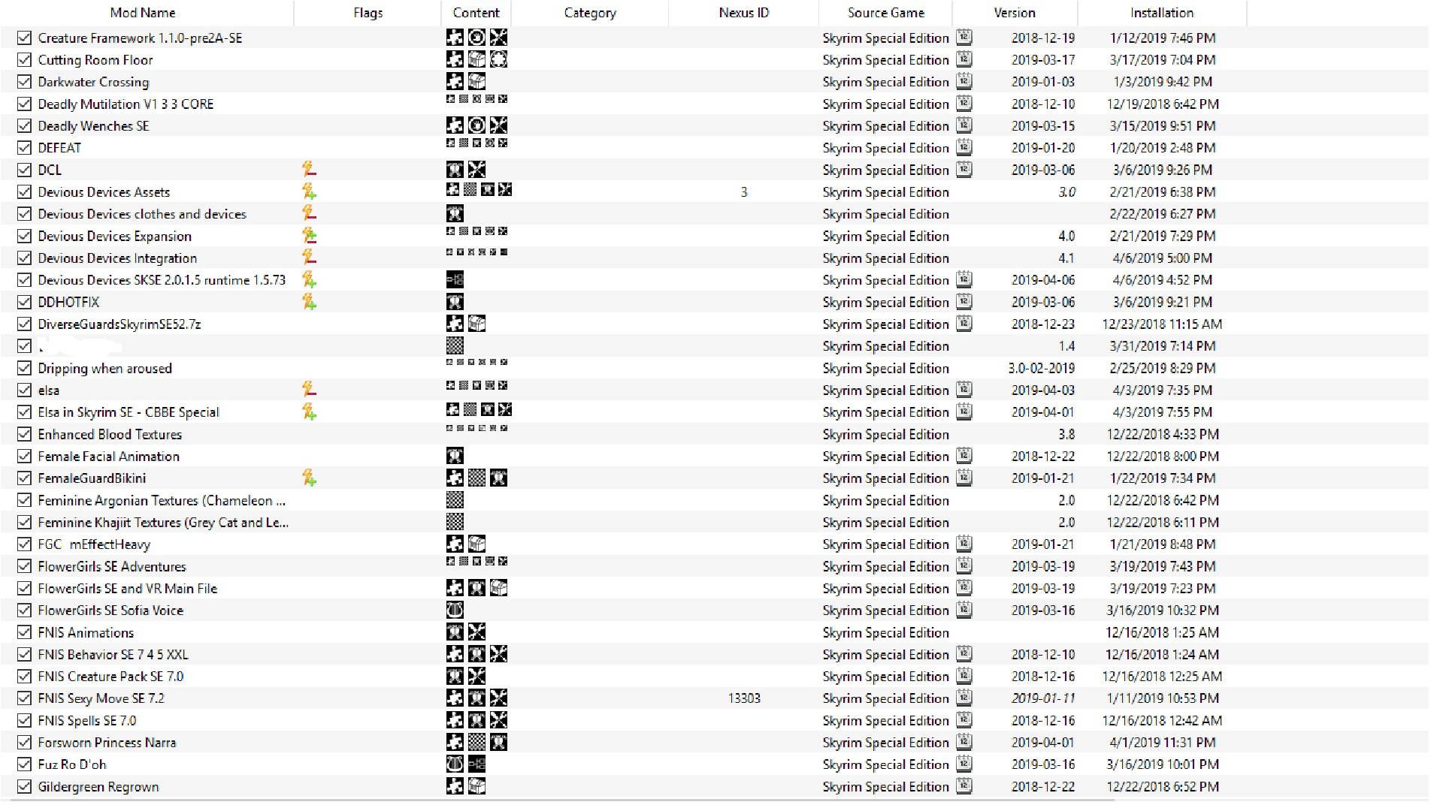Click texture icon in Feminine Khajiit Textures row

coord(455,522)
